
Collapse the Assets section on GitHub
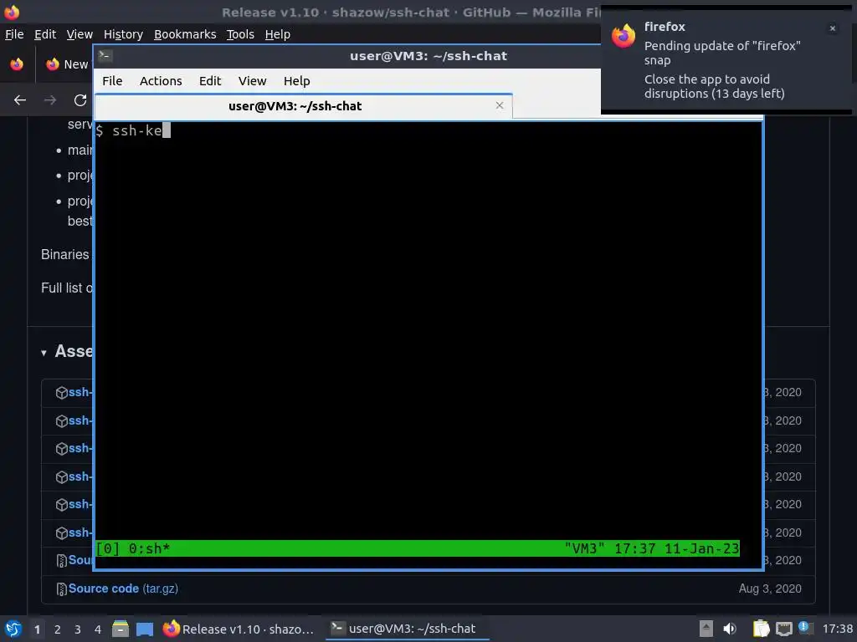pos(44,353)
